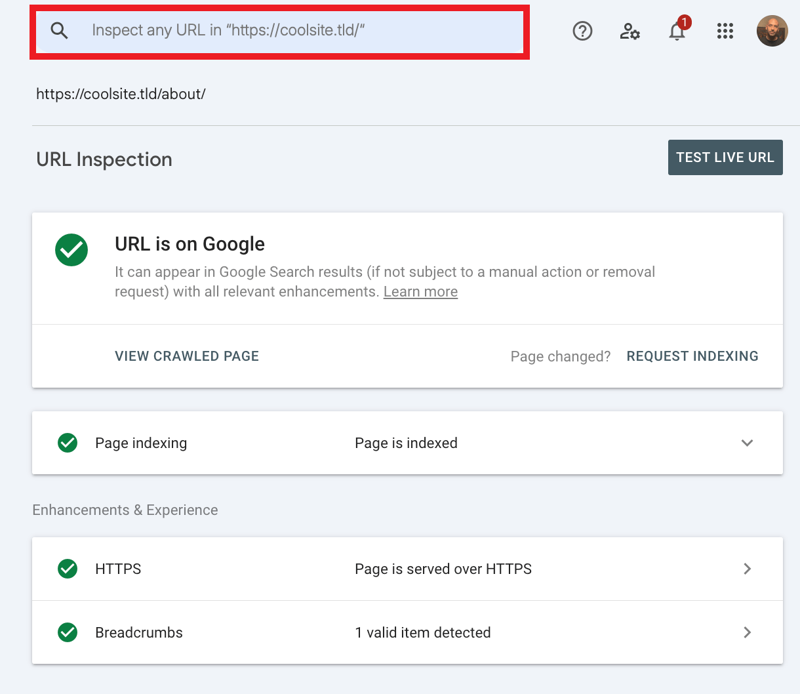Click the green check icon beside URL is on Google
The width and height of the screenshot is (800, 694).
coord(71,250)
